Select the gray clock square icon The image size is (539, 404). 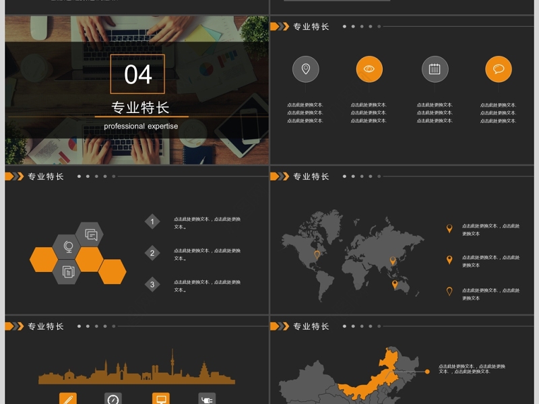point(113,399)
